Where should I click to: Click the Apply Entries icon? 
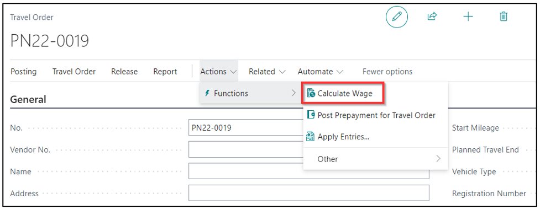[311, 137]
